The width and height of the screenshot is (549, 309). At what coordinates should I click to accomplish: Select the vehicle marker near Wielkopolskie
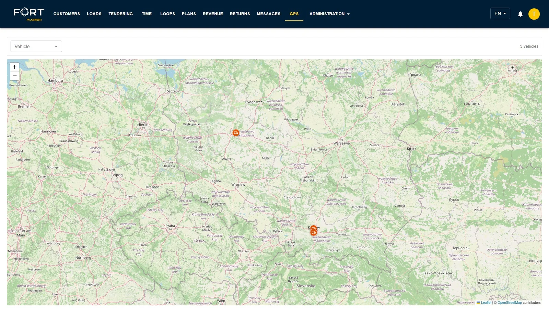coord(236,133)
